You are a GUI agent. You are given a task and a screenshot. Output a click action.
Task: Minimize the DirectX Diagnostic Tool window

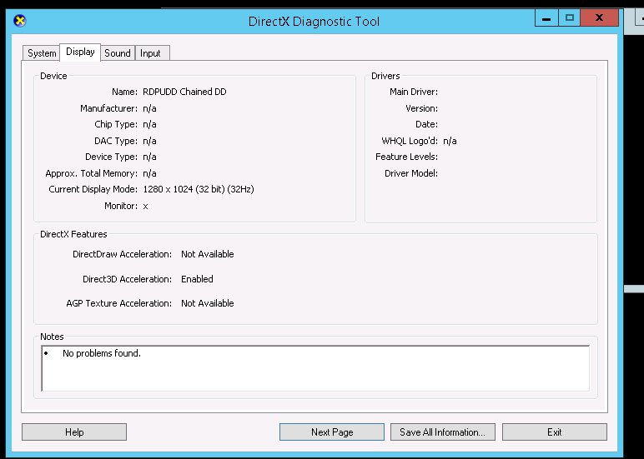[x=546, y=18]
